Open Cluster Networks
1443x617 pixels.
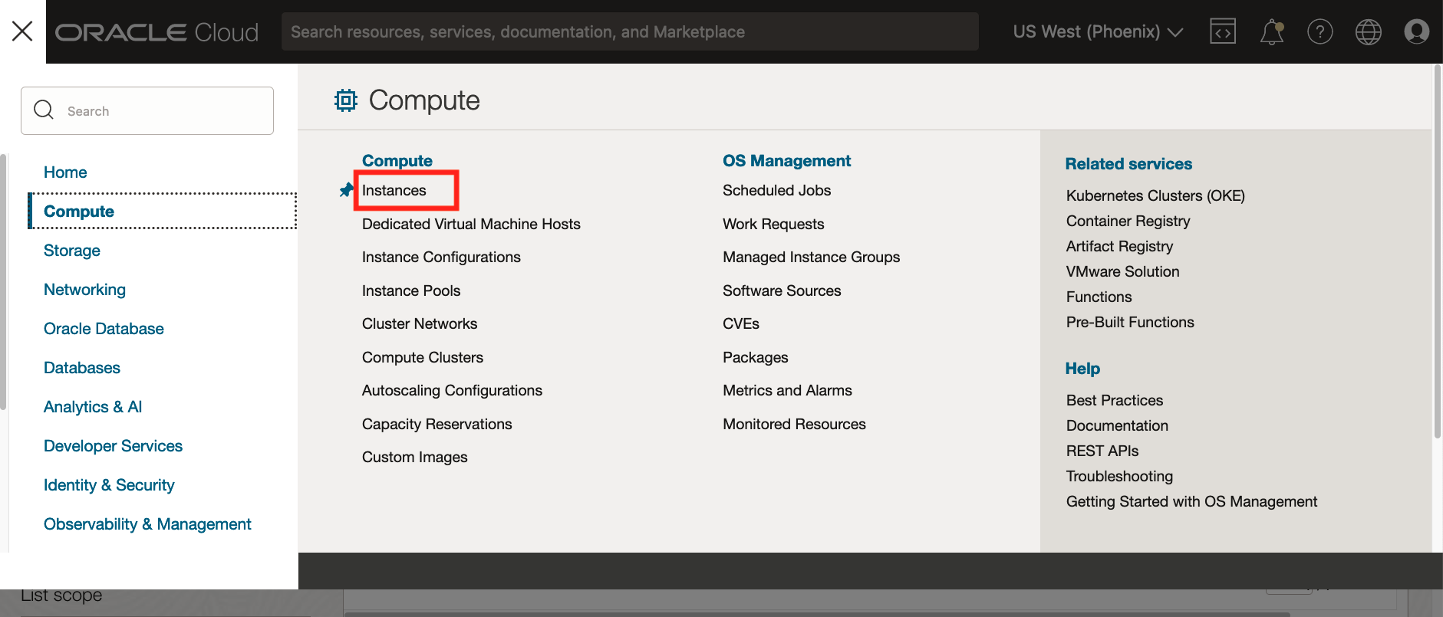tap(420, 323)
